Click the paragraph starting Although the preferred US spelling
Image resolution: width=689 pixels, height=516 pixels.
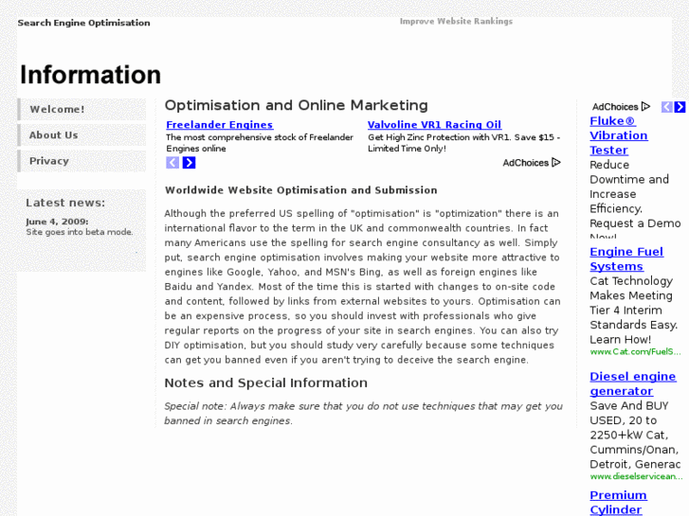tap(363, 286)
